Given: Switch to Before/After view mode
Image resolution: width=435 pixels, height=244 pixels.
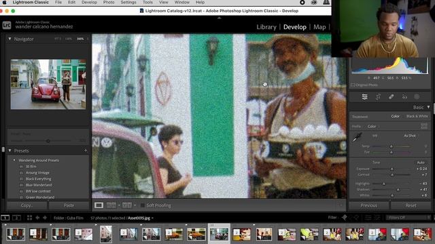Looking at the screenshot, I should (x=127, y=205).
